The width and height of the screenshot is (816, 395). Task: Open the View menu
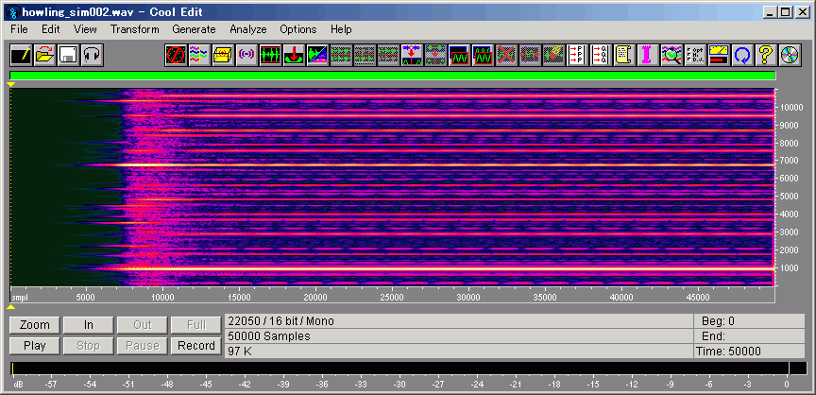coord(85,29)
